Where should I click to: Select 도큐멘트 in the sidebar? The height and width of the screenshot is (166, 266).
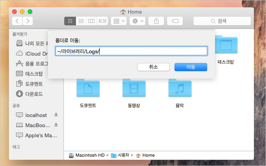[x=30, y=84]
